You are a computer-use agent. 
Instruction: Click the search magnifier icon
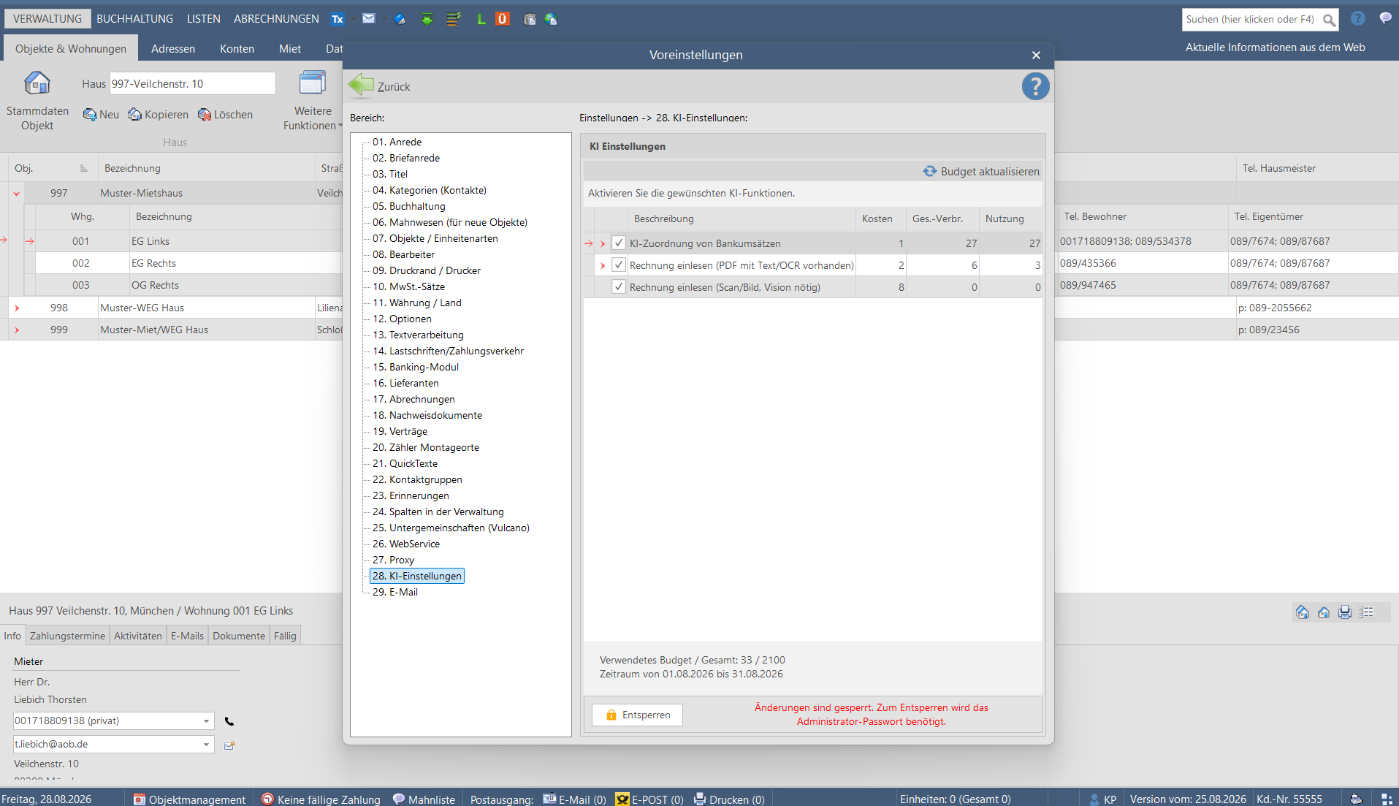click(x=1329, y=20)
